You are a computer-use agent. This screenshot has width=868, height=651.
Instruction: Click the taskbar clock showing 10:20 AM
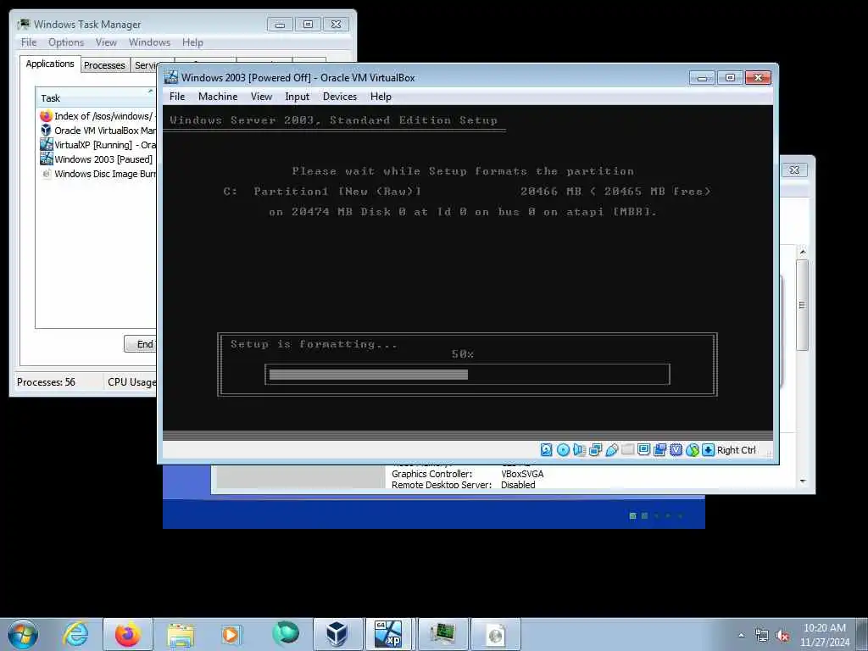point(825,635)
